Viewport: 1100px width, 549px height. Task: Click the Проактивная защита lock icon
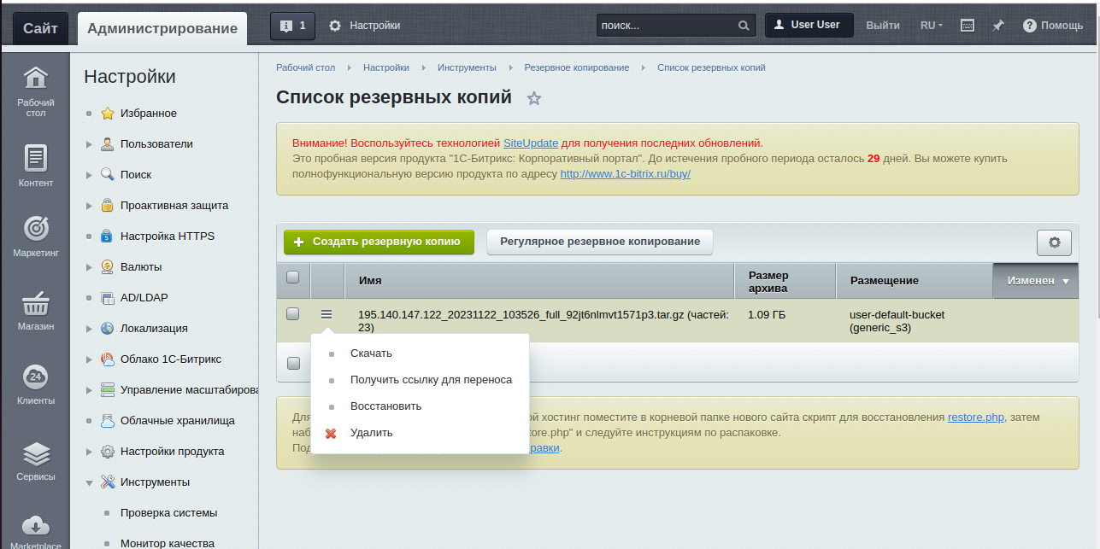[x=107, y=206]
